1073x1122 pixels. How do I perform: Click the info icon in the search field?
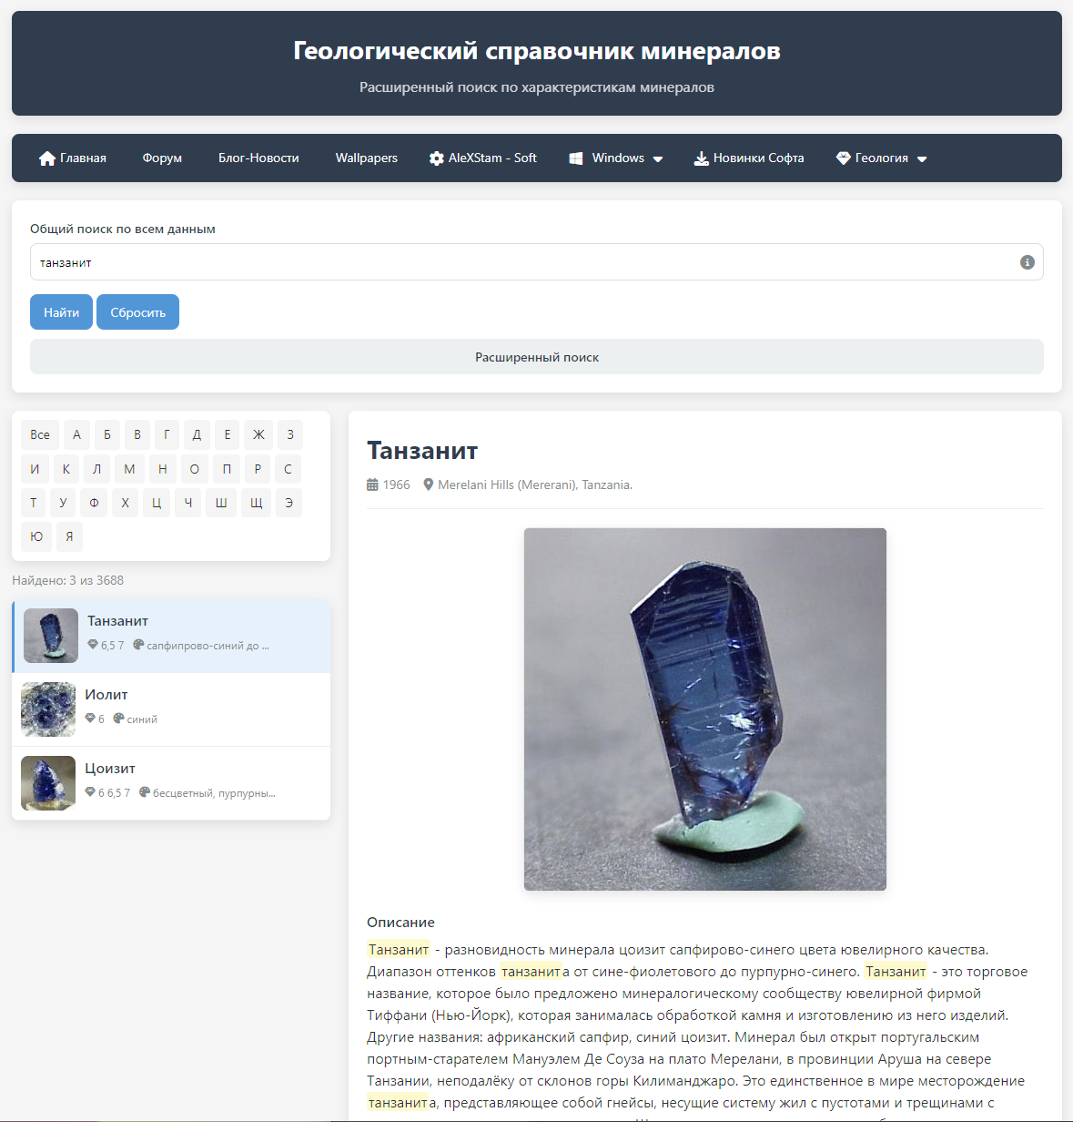[1027, 262]
